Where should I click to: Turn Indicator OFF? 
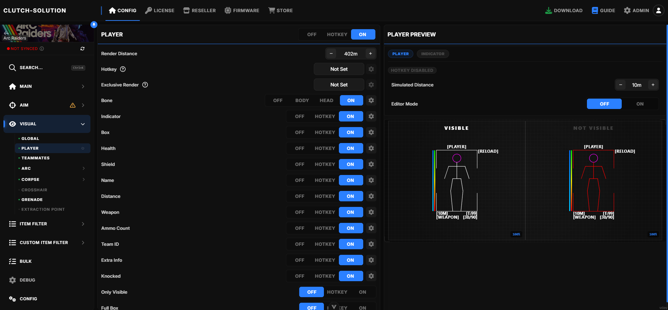point(300,116)
